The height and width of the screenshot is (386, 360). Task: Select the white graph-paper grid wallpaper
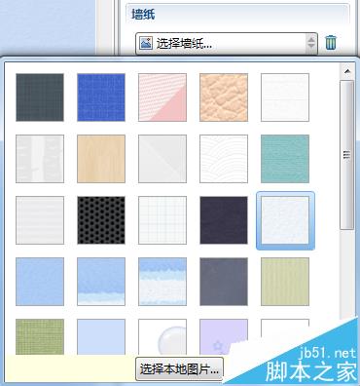[x=162, y=220]
